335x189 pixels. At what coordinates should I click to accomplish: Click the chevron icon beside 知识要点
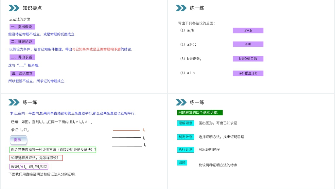tap(14, 8)
